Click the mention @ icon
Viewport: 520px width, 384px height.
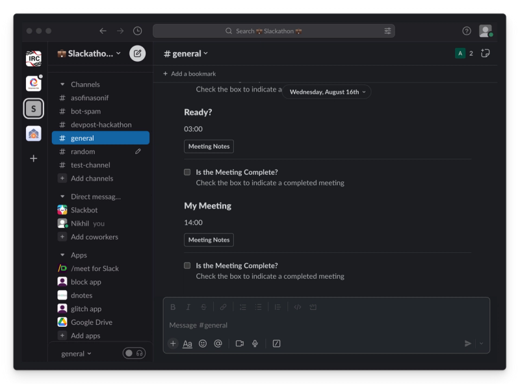(218, 344)
